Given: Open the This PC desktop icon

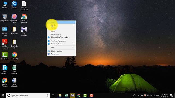Looking at the screenshot, I should [5, 5].
